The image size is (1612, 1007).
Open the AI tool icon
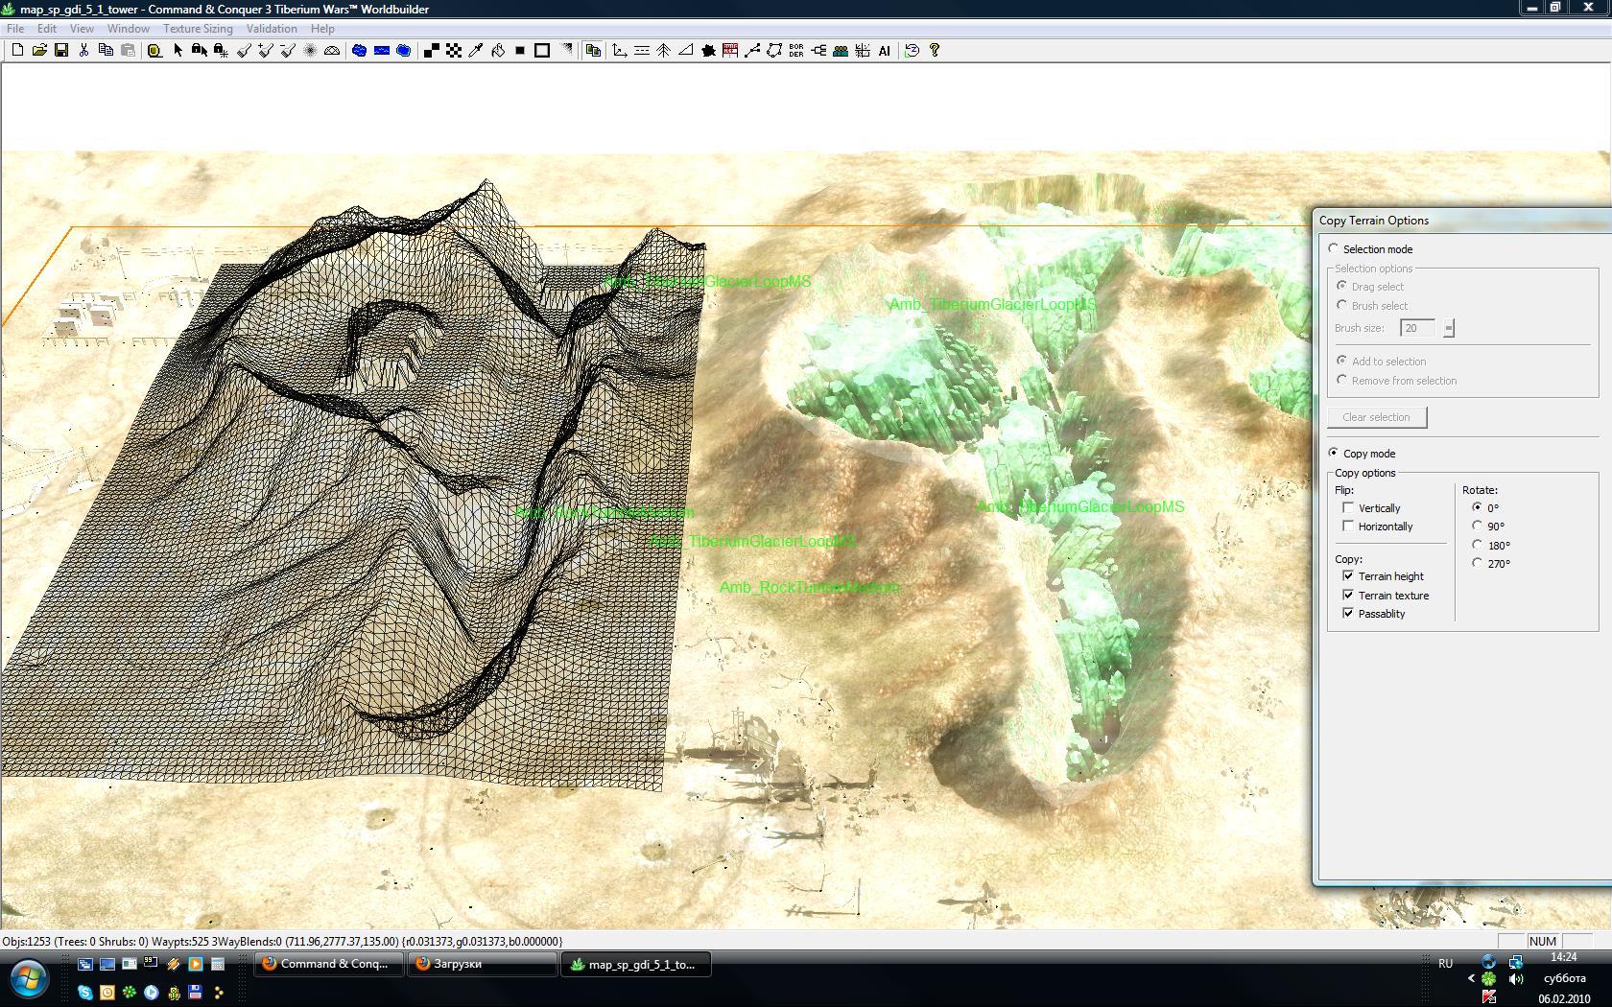point(885,50)
